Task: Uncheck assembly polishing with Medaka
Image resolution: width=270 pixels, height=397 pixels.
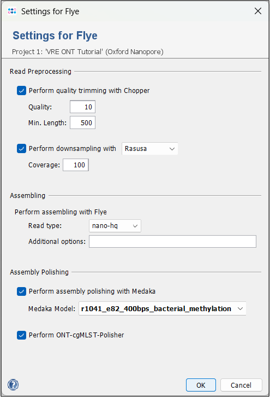Action: click(x=21, y=291)
